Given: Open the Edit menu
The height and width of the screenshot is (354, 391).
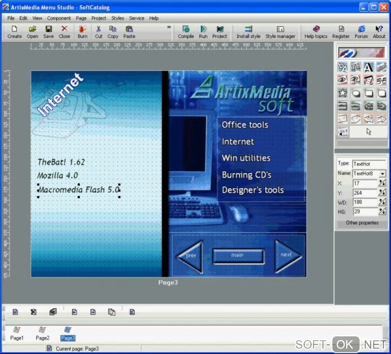Looking at the screenshot, I should click(23, 18).
